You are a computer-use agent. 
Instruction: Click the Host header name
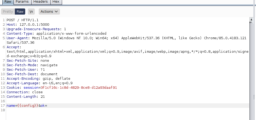(x=11, y=25)
